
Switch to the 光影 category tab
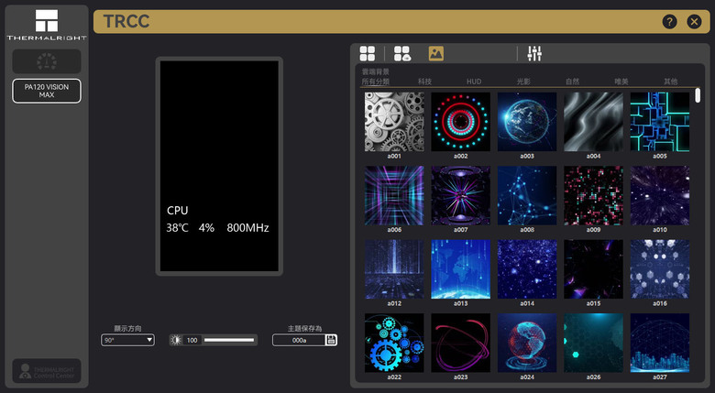click(x=523, y=82)
